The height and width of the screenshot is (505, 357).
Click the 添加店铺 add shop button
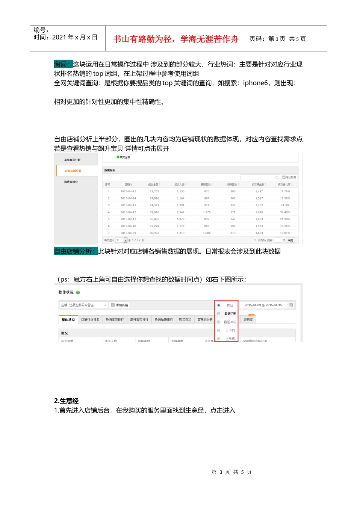120,305
